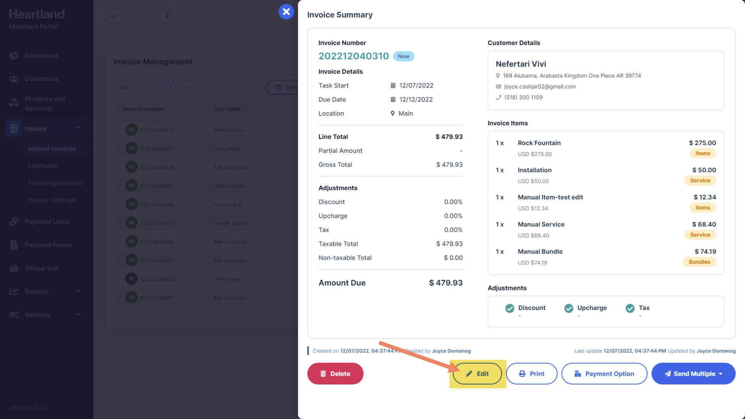Click the Products and Services icon
Viewport: 745px width, 419px height.
pyautogui.click(x=14, y=103)
